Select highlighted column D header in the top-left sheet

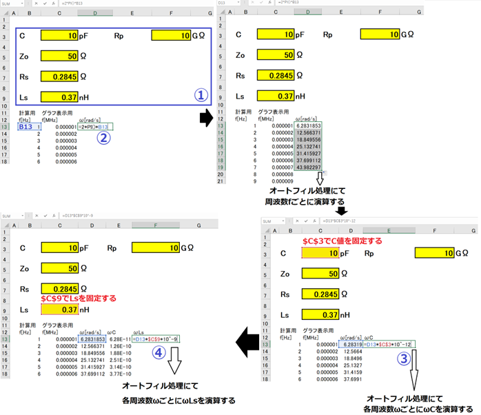pos(95,13)
